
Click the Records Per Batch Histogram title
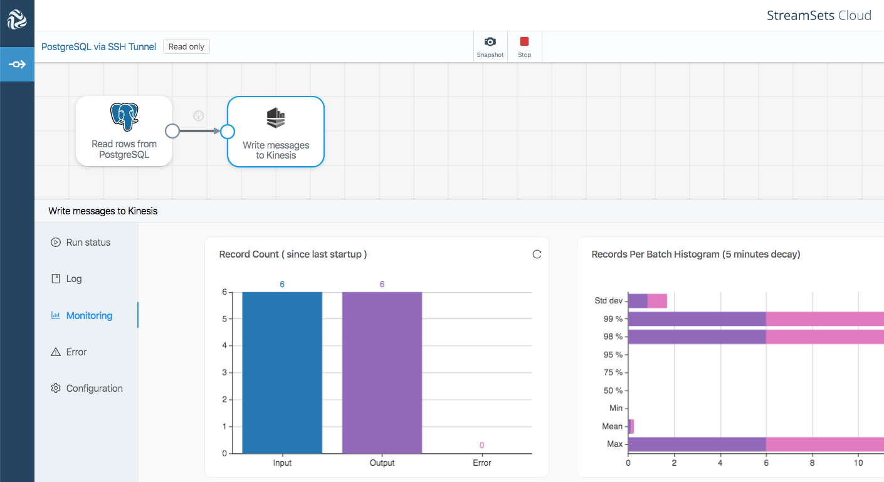696,254
